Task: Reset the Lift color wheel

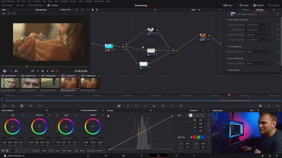Action: tap(22, 115)
